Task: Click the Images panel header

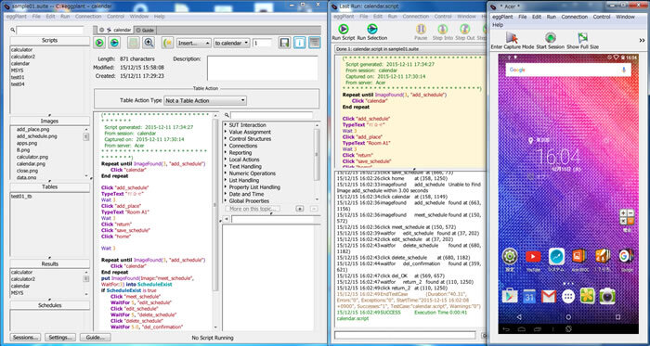Action: (x=50, y=121)
